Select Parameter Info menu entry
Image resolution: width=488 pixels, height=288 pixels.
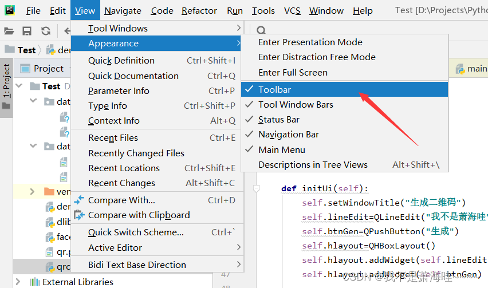pos(157,91)
